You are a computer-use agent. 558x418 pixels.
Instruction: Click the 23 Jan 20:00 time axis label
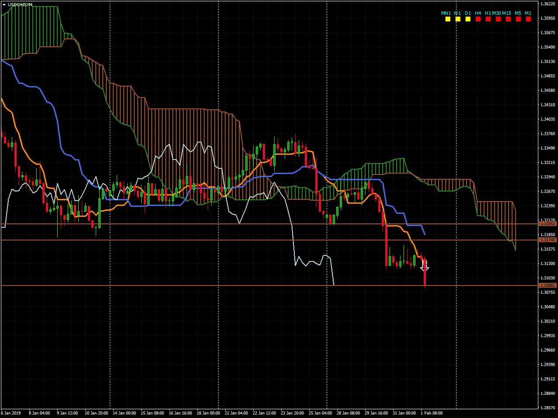pyautogui.click(x=292, y=413)
